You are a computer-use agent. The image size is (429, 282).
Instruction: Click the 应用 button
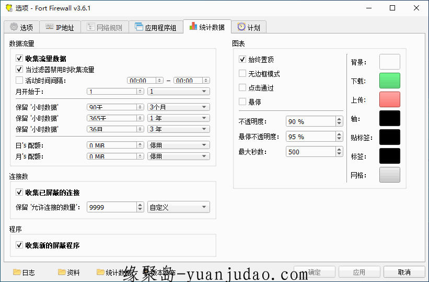coord(359,272)
